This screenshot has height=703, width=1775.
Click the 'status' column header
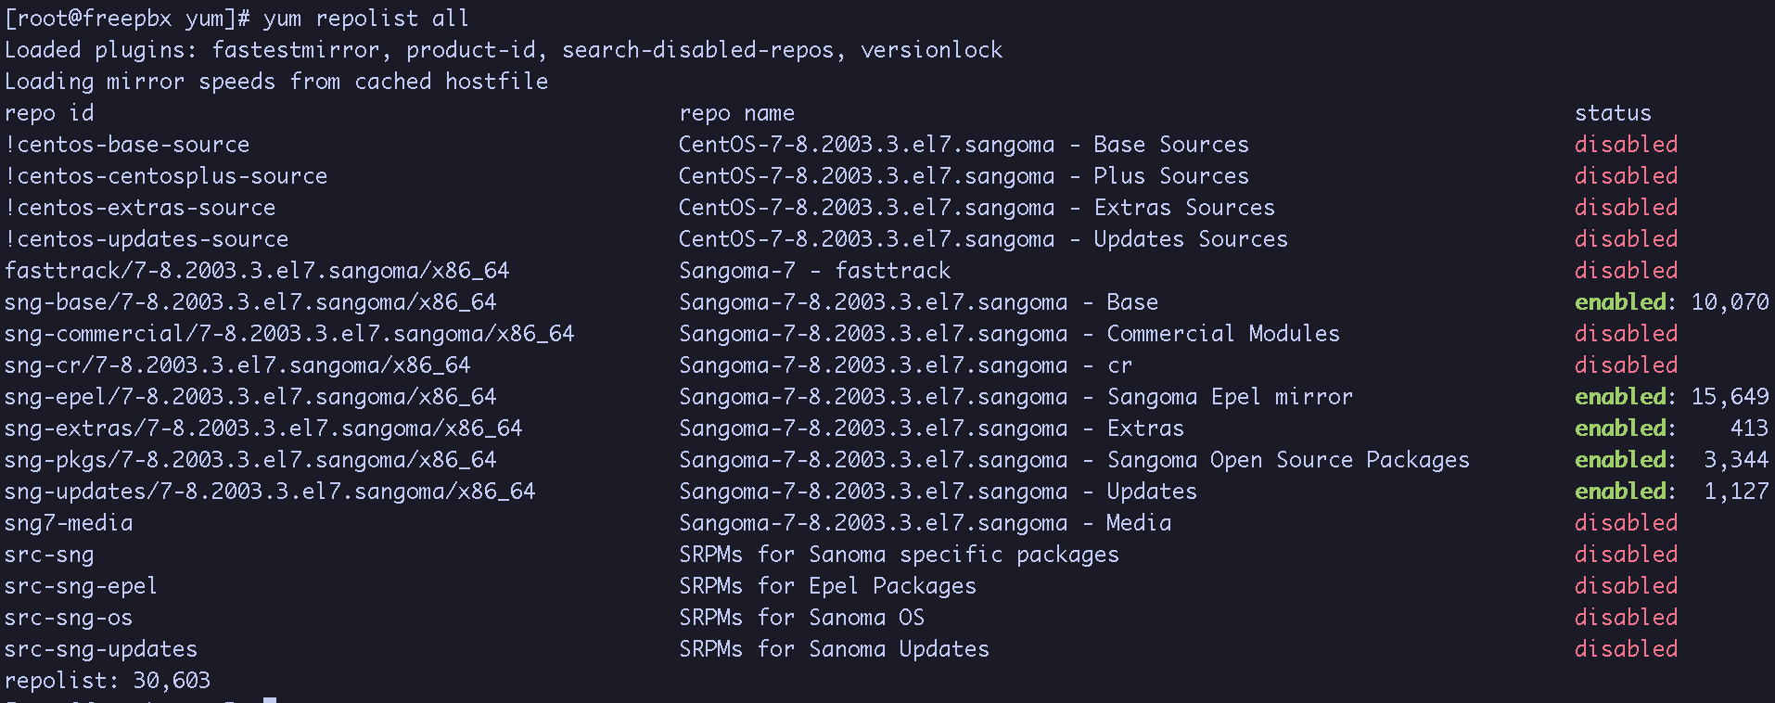click(x=1613, y=113)
